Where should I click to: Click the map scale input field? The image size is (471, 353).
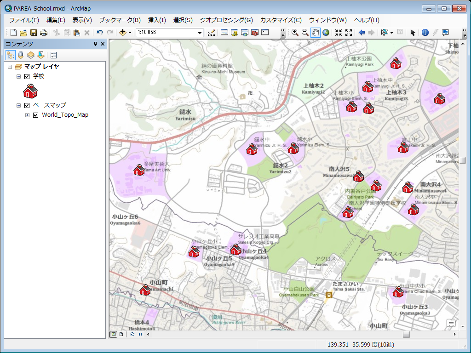coord(167,33)
